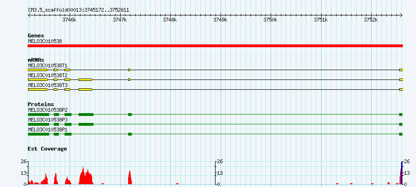Click the mRNAs track heading

click(x=36, y=60)
